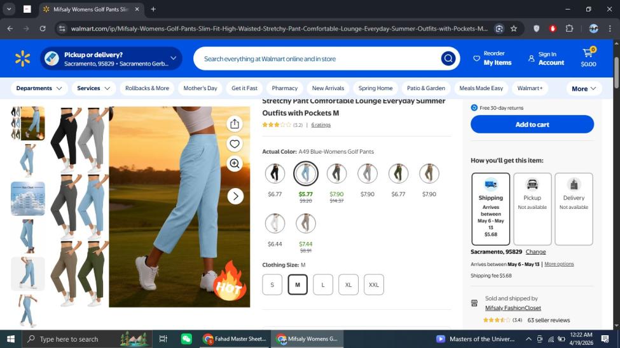Select the black pants color swatch
Viewport: 620px width, 348px height.
(x=275, y=173)
